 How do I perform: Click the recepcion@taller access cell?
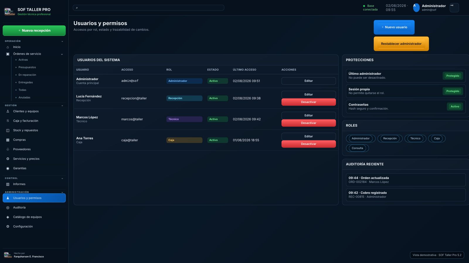(134, 98)
